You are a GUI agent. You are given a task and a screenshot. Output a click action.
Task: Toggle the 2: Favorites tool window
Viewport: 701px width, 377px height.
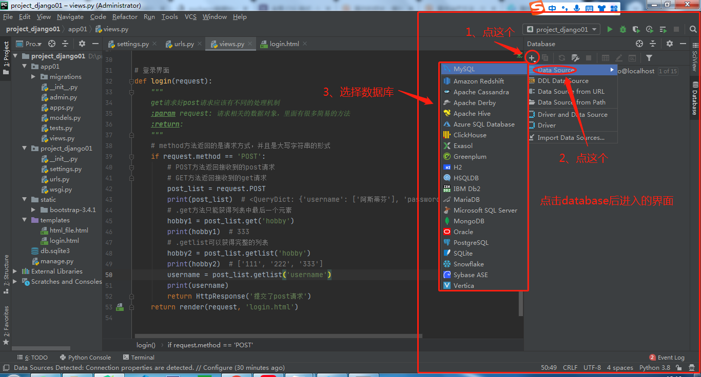(6, 325)
